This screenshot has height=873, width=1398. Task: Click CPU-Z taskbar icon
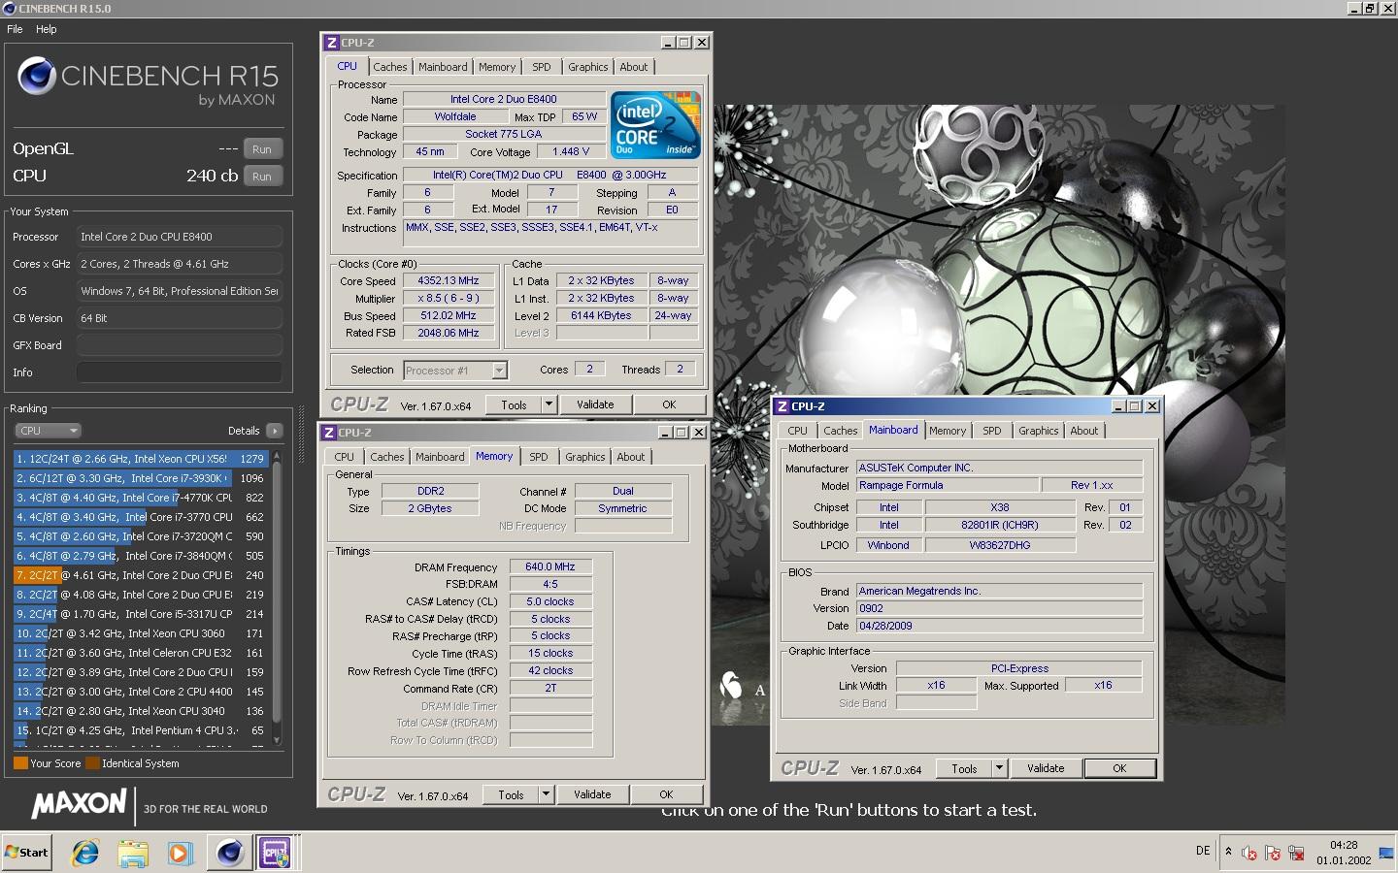(x=277, y=853)
